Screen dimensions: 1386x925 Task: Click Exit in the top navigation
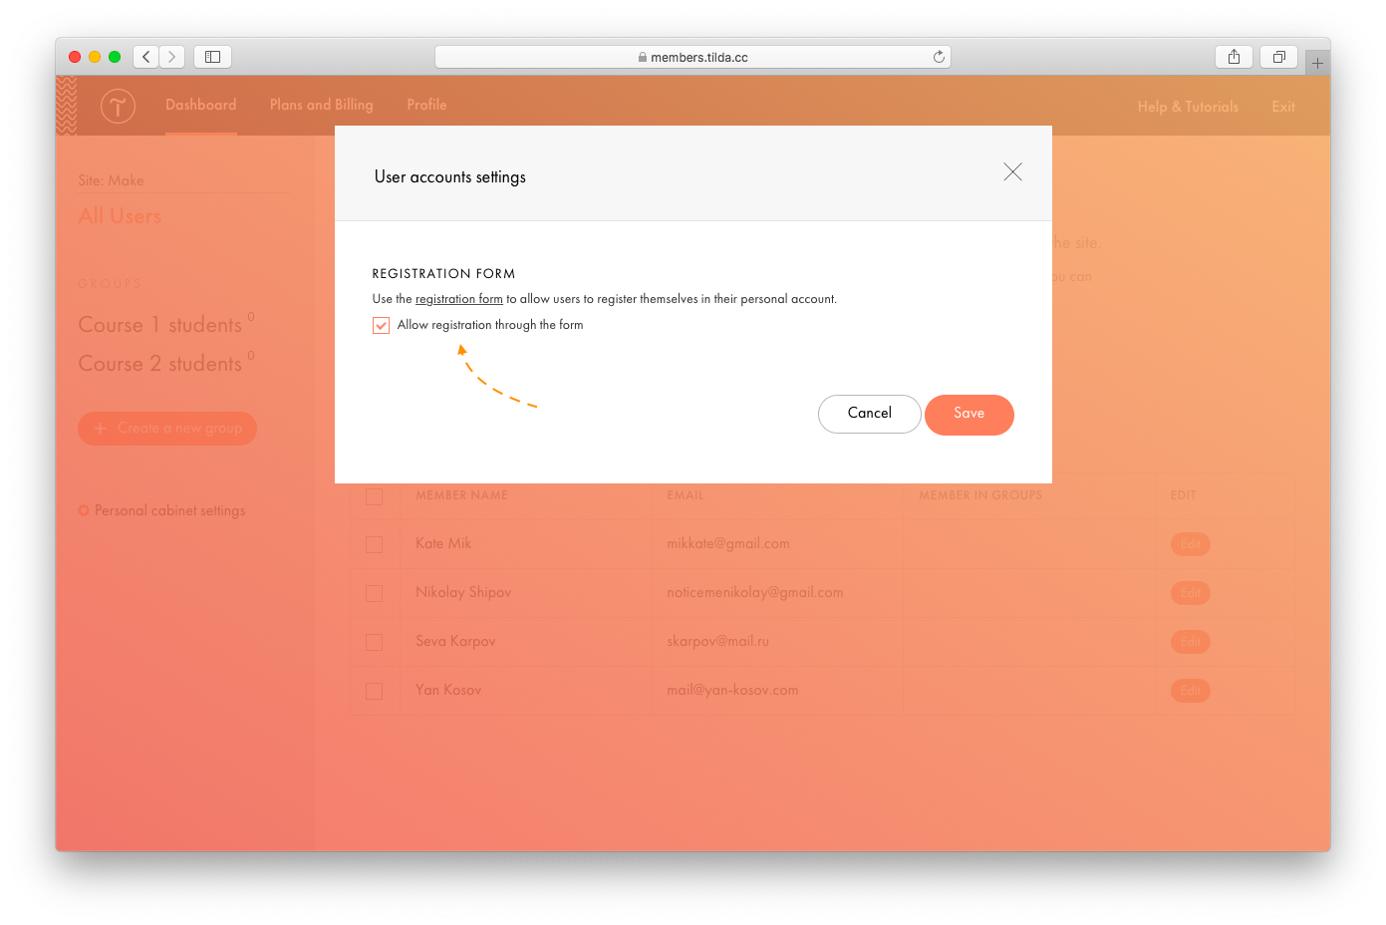point(1283,107)
